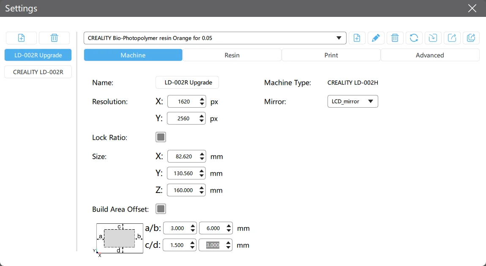486x266 pixels.
Task: Add a new resin profile
Action: click(x=357, y=38)
